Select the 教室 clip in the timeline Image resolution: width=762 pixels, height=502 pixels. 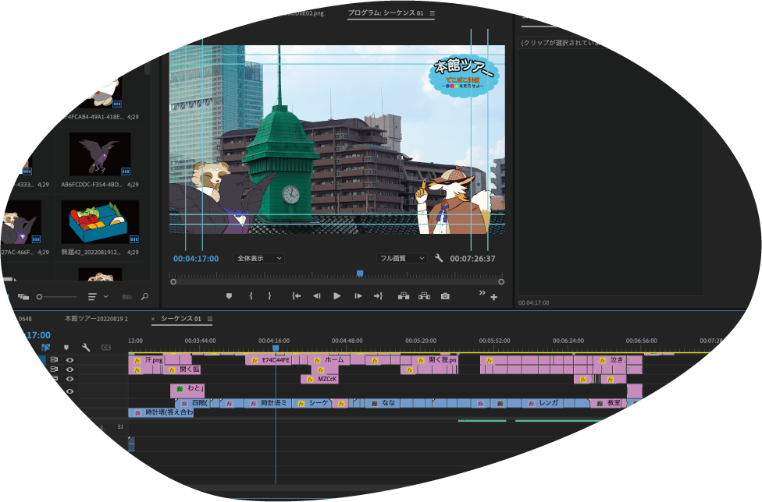click(x=607, y=403)
